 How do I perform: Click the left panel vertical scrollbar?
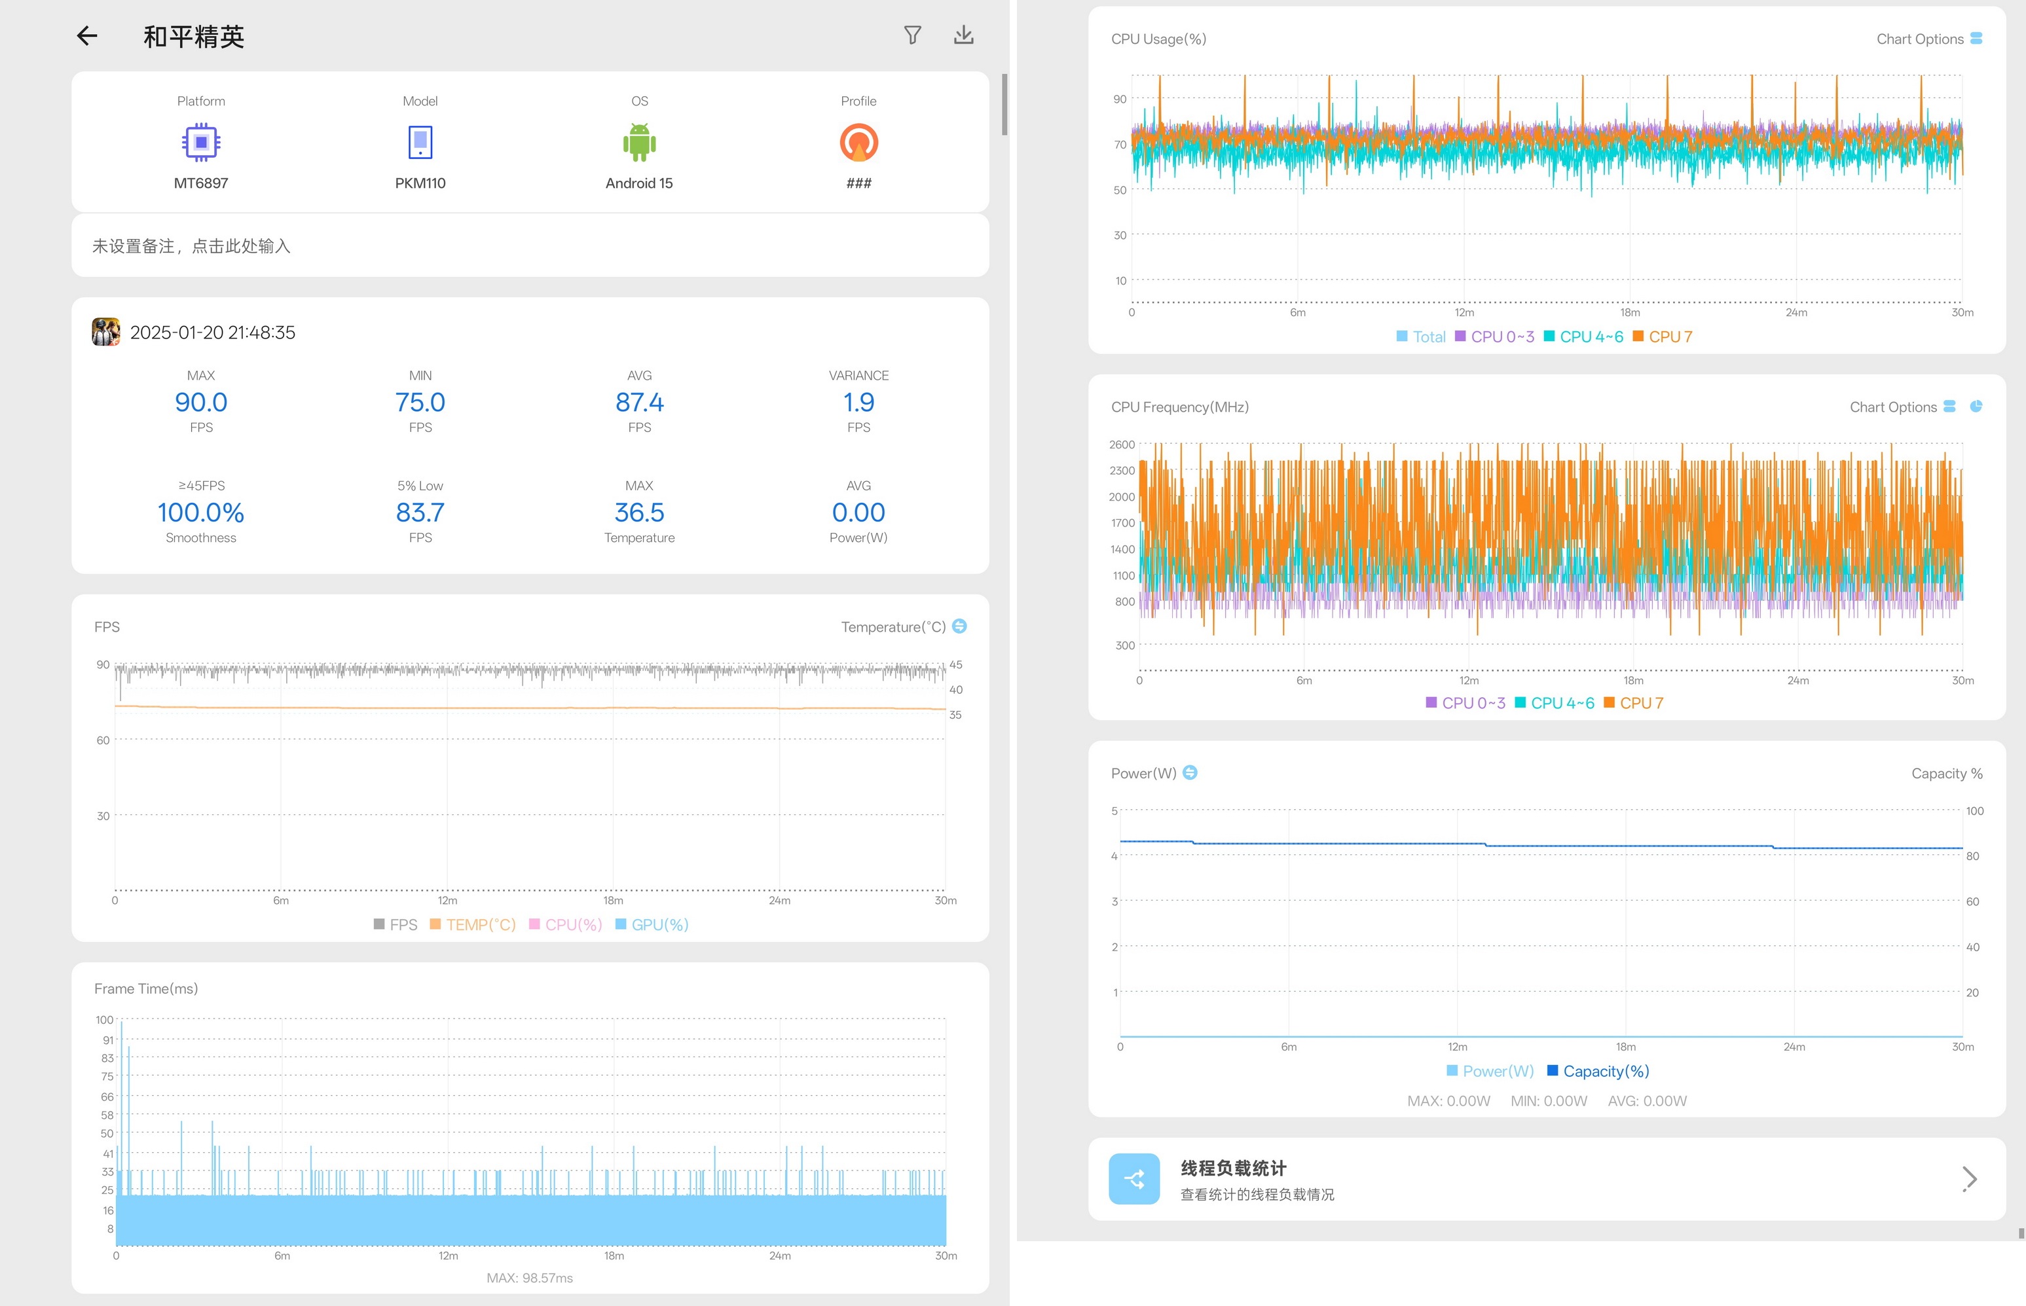1004,104
